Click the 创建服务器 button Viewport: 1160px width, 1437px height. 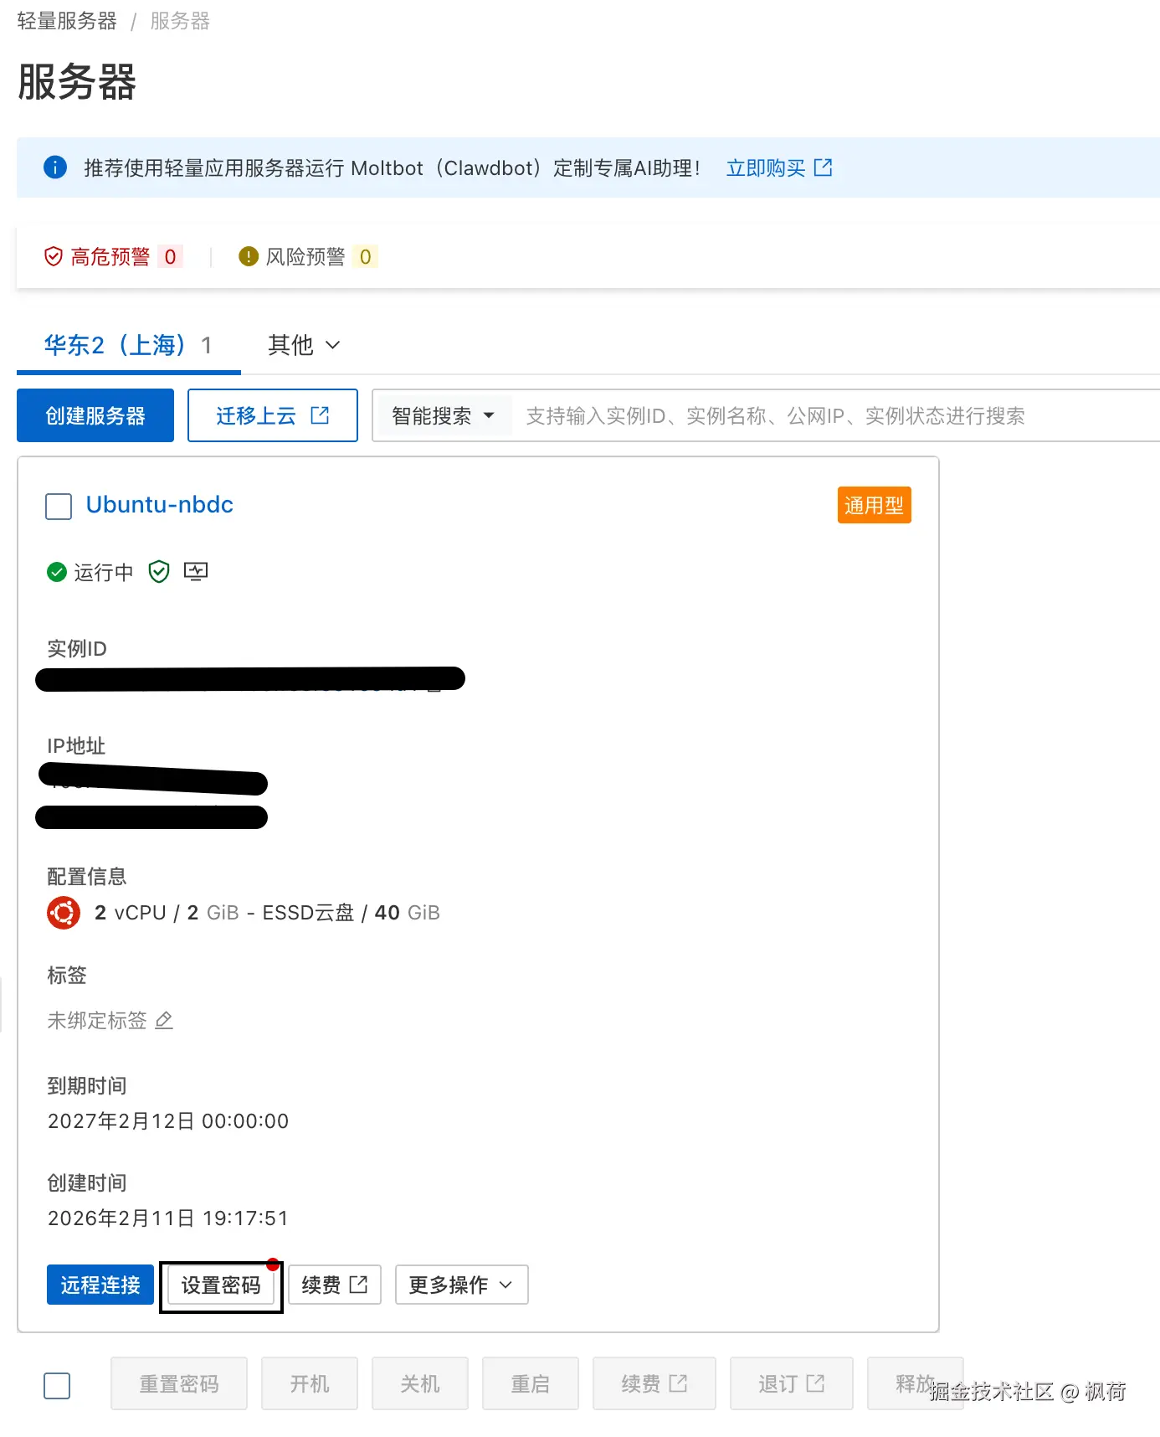(x=95, y=415)
